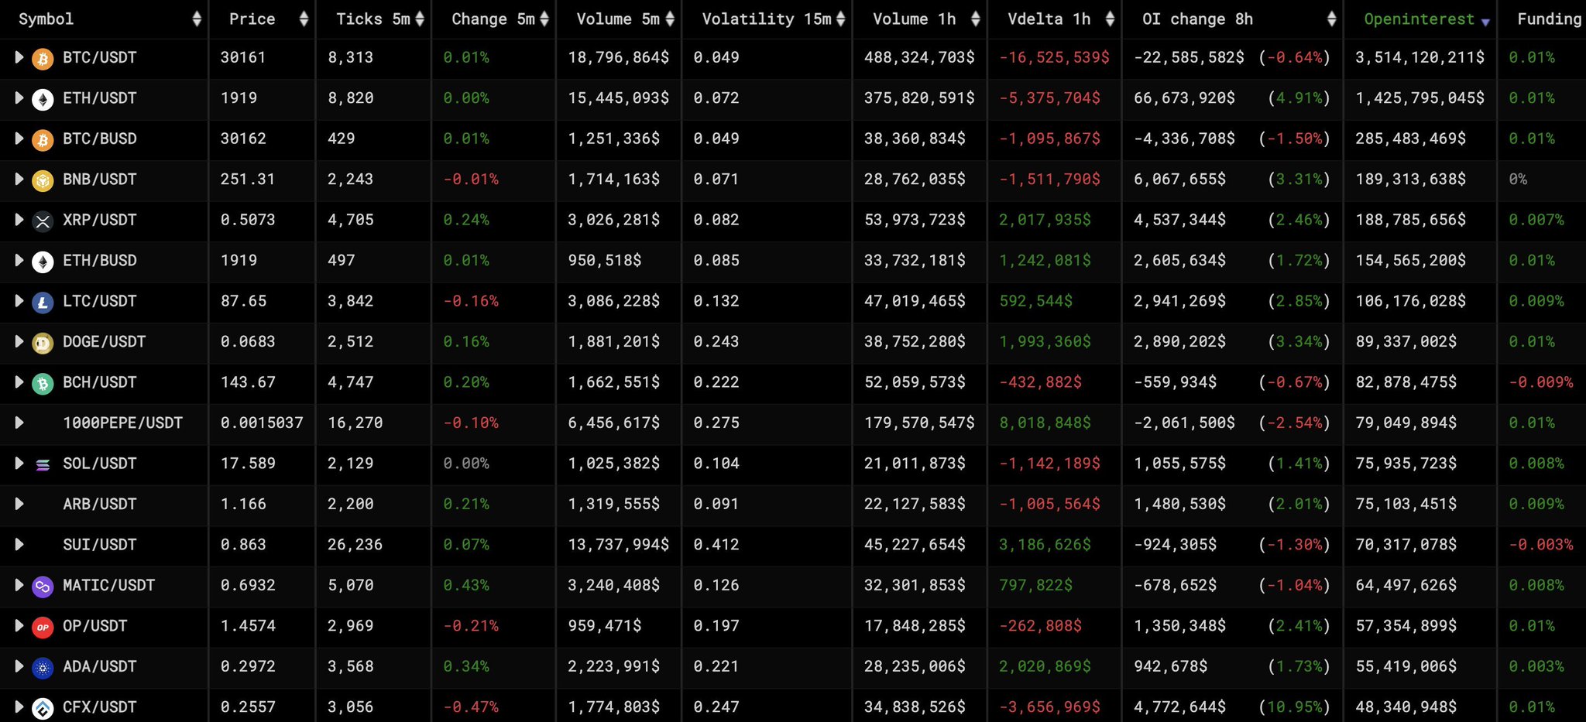Click the ETH/BUSD Ethereum coin icon
This screenshot has width=1586, height=722.
click(x=43, y=262)
